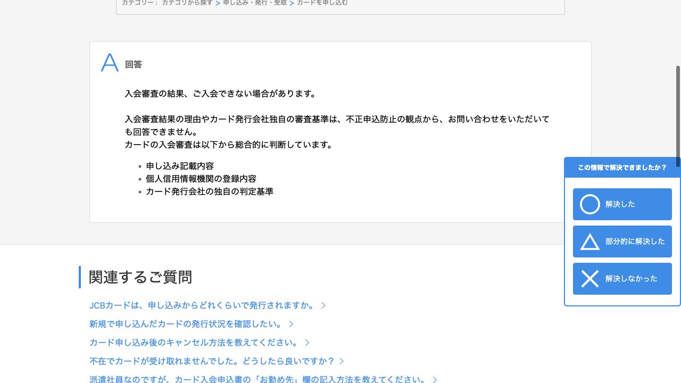Click chevron after 不在でカード link
The width and height of the screenshot is (681, 383).
[x=342, y=361]
